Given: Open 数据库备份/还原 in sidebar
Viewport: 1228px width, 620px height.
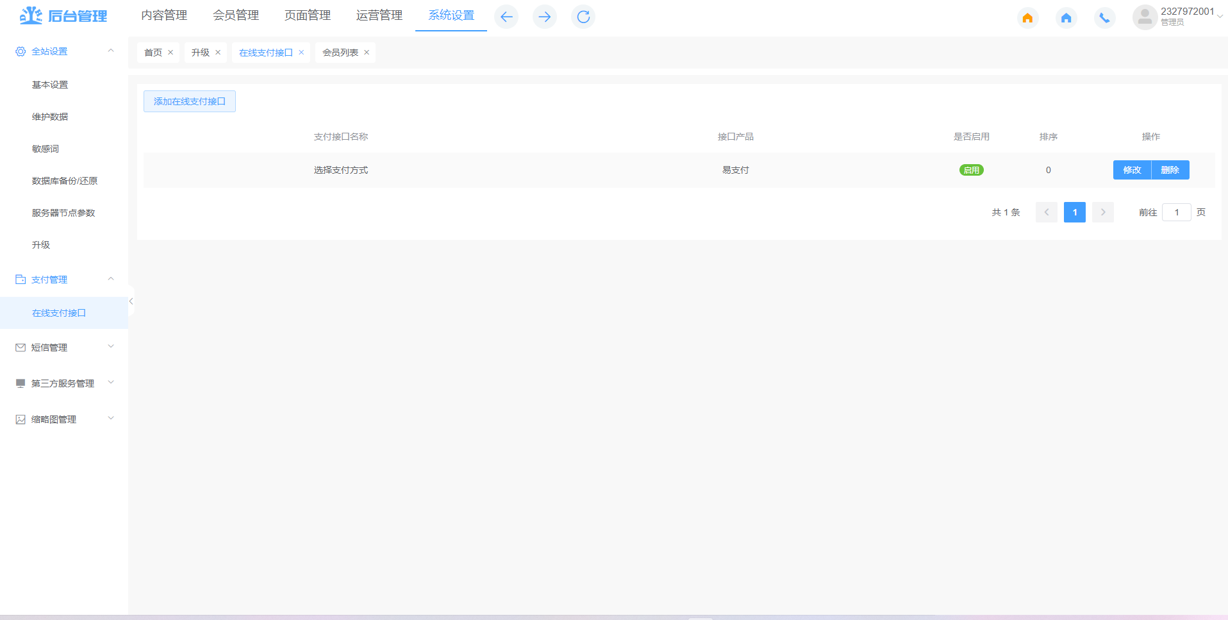Looking at the screenshot, I should (65, 181).
